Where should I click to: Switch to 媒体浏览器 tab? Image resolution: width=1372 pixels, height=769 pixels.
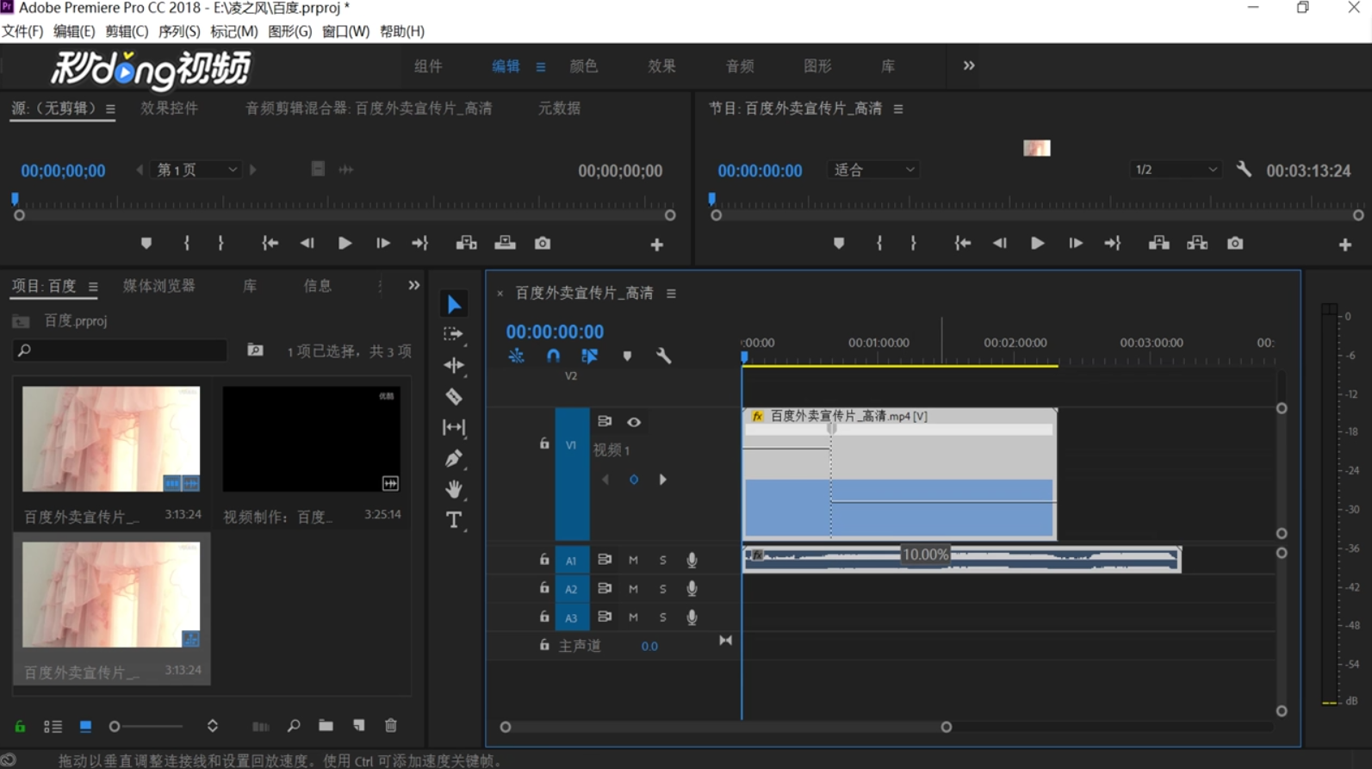click(159, 286)
